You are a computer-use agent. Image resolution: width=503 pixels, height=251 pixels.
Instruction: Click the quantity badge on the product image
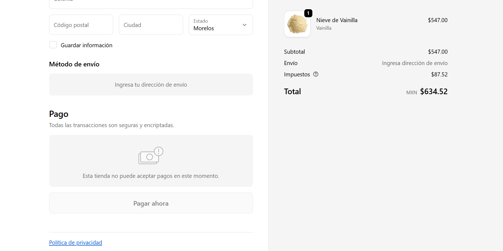tap(308, 13)
